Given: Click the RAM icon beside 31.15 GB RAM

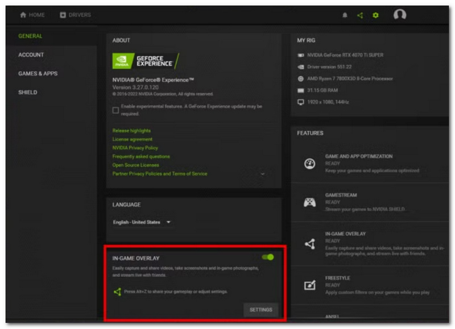Looking at the screenshot, I should click(x=301, y=90).
